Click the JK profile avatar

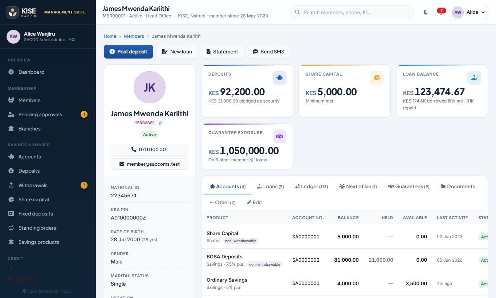click(x=150, y=87)
